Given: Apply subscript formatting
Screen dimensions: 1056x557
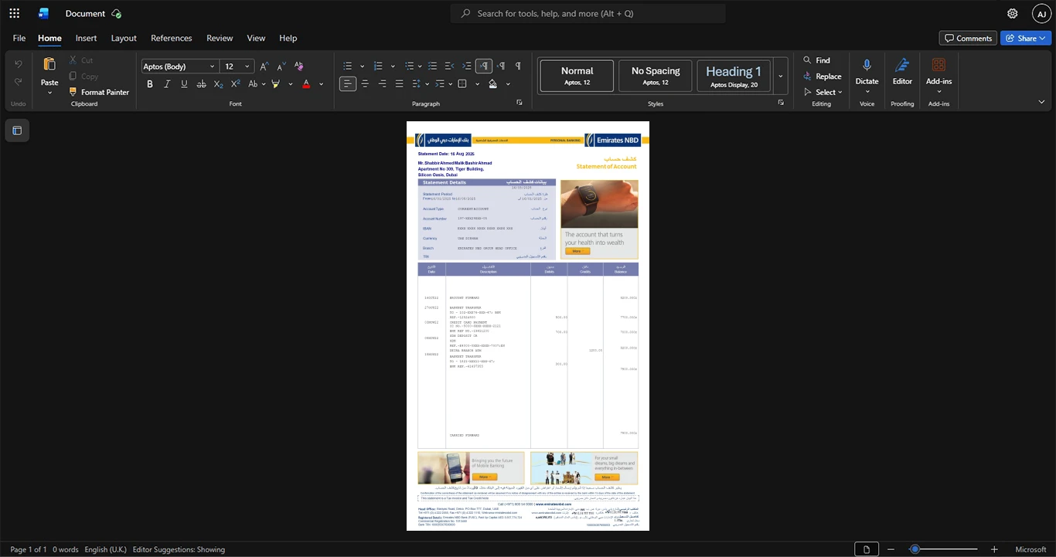Looking at the screenshot, I should coord(218,83).
